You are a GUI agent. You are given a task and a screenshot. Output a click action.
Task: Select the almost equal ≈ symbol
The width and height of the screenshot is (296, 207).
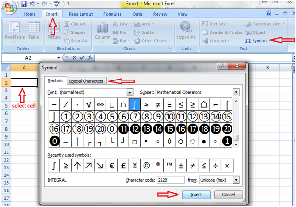[146, 104]
